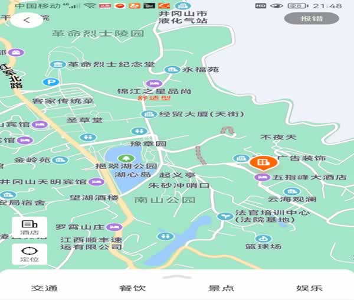This screenshot has width=354, height=300.
Task: Tap the green 挹翠湖公园 park icon
Action: tap(124, 158)
